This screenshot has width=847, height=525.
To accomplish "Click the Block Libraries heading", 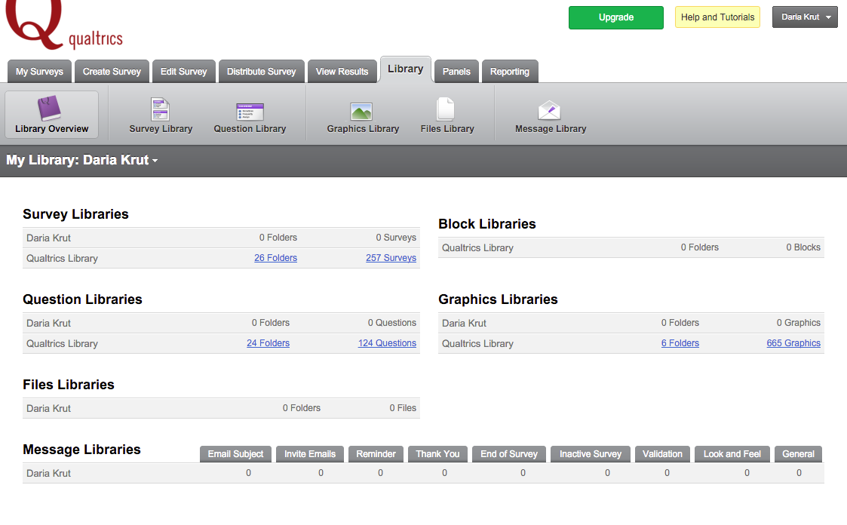I will (487, 223).
